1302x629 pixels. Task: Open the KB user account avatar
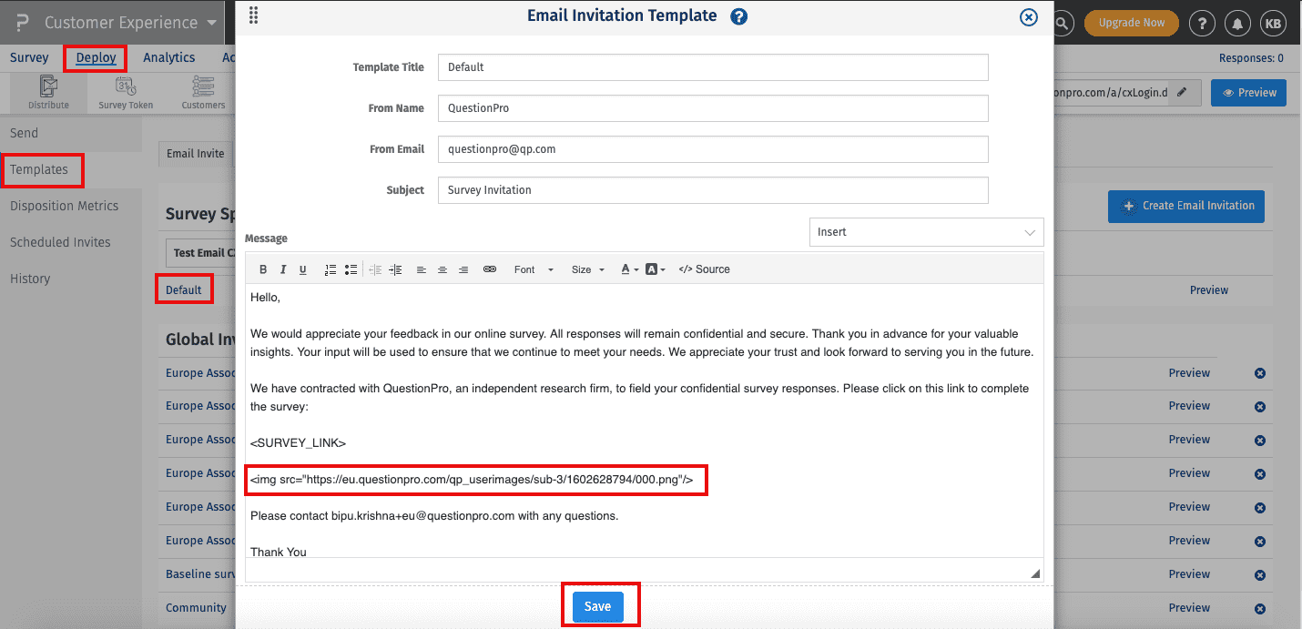tap(1272, 24)
